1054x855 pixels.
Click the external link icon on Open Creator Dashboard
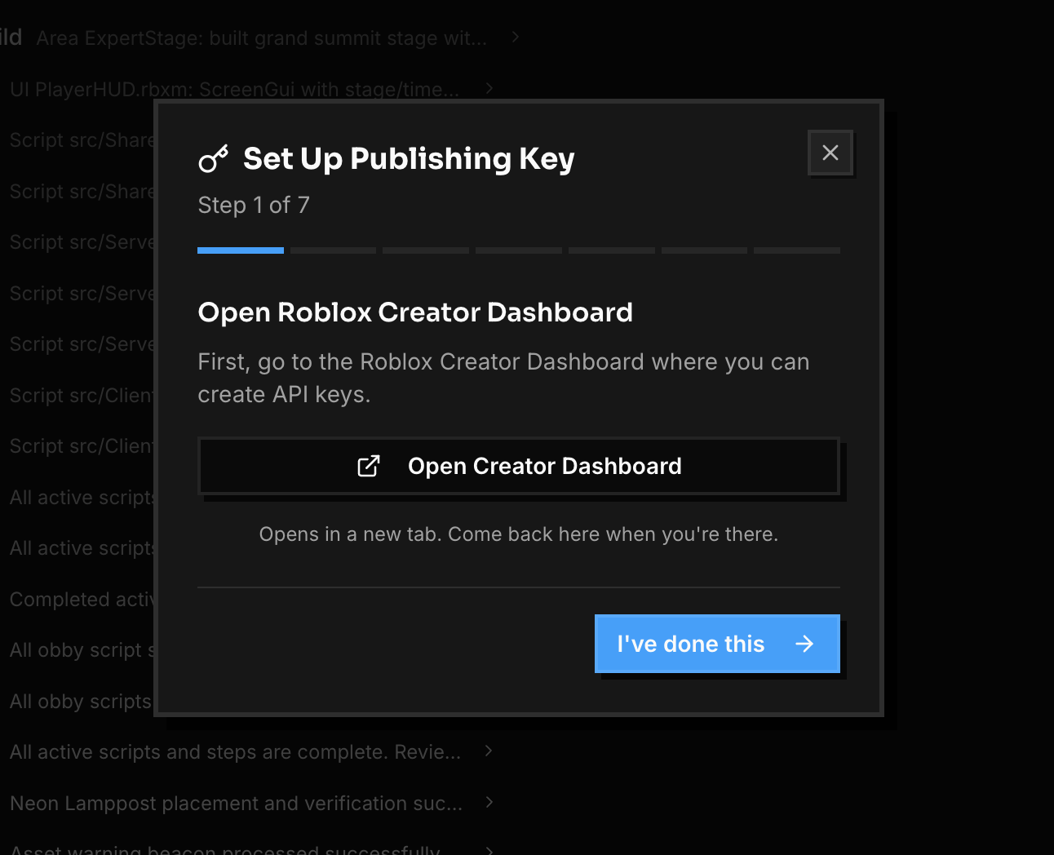click(x=369, y=466)
